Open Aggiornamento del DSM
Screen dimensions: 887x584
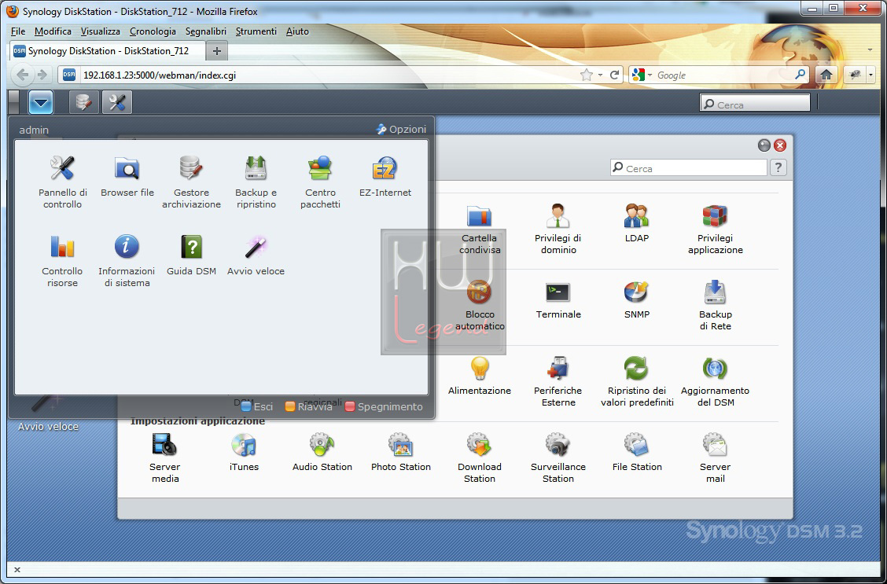pos(715,382)
